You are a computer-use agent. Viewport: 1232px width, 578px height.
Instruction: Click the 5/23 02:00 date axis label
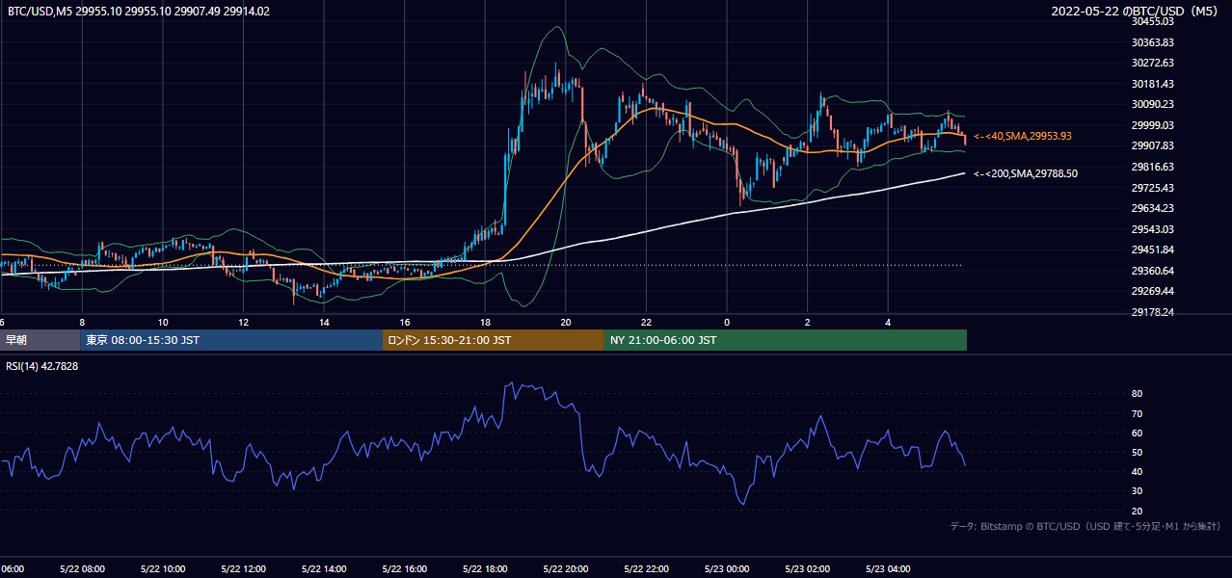807,569
